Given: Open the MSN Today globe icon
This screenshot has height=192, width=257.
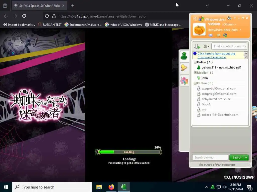Looking at the screenshot, I should point(225,35).
